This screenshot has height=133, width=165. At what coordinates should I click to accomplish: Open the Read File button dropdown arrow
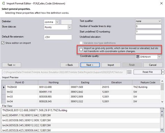pyautogui.click(x=163, y=72)
